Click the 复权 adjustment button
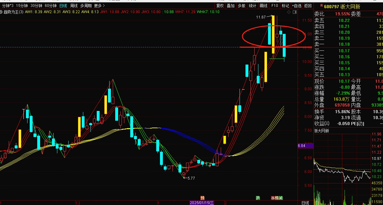This screenshot has width=383, height=205. [220, 6]
